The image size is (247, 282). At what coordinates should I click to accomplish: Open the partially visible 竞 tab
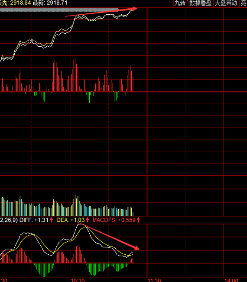pyautogui.click(x=244, y=3)
